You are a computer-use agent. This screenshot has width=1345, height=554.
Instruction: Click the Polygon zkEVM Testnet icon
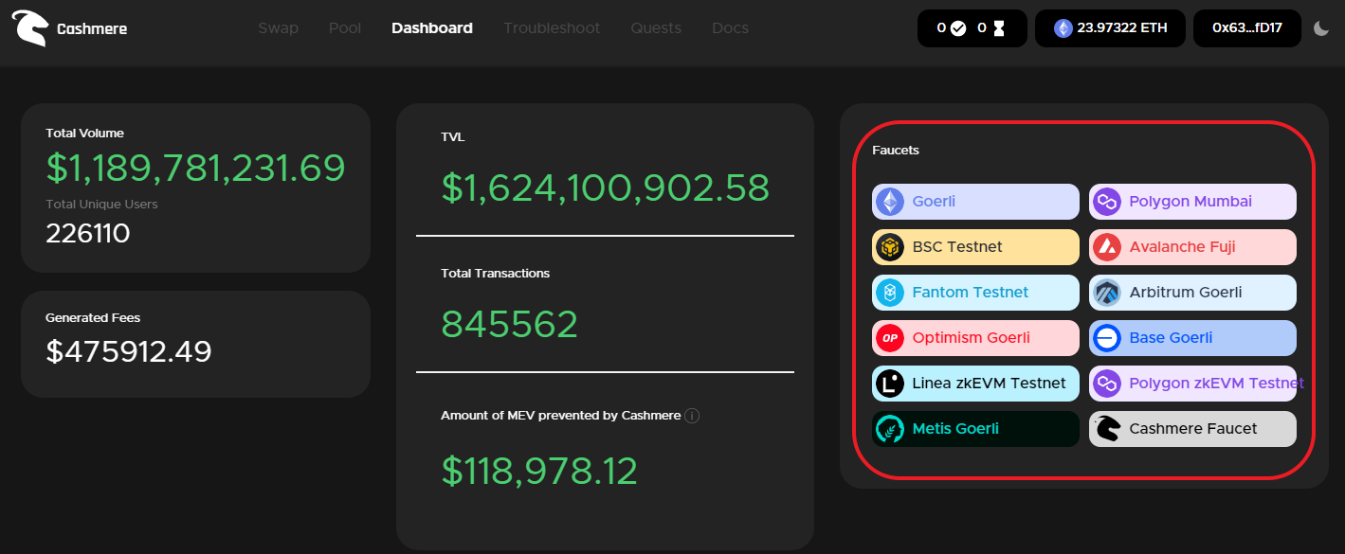(x=1107, y=384)
